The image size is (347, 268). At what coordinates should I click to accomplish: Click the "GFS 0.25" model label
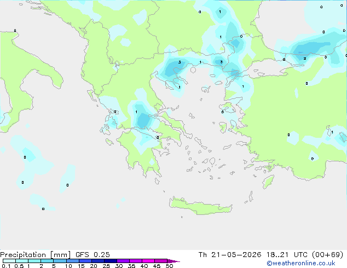pos(92,255)
